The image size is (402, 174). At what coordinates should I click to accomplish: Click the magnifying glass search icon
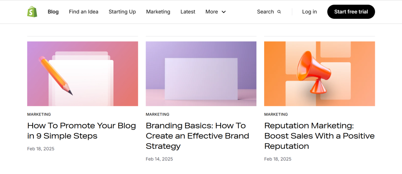pos(279,12)
